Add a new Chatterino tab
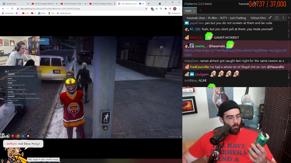The width and height of the screenshot is (291, 163). click(200, 11)
